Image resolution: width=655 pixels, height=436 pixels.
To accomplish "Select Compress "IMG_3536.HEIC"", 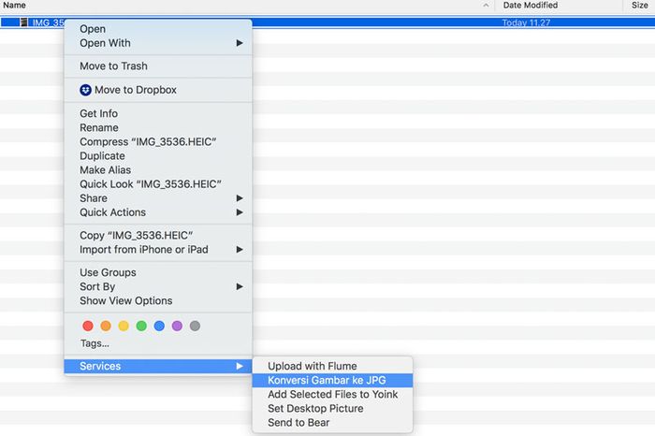I will pyautogui.click(x=158, y=142).
